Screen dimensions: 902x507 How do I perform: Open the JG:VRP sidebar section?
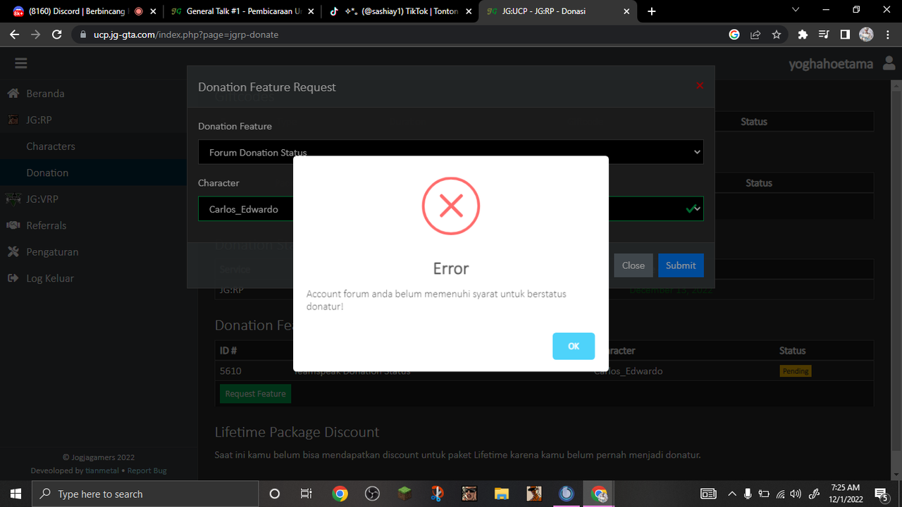tap(42, 199)
